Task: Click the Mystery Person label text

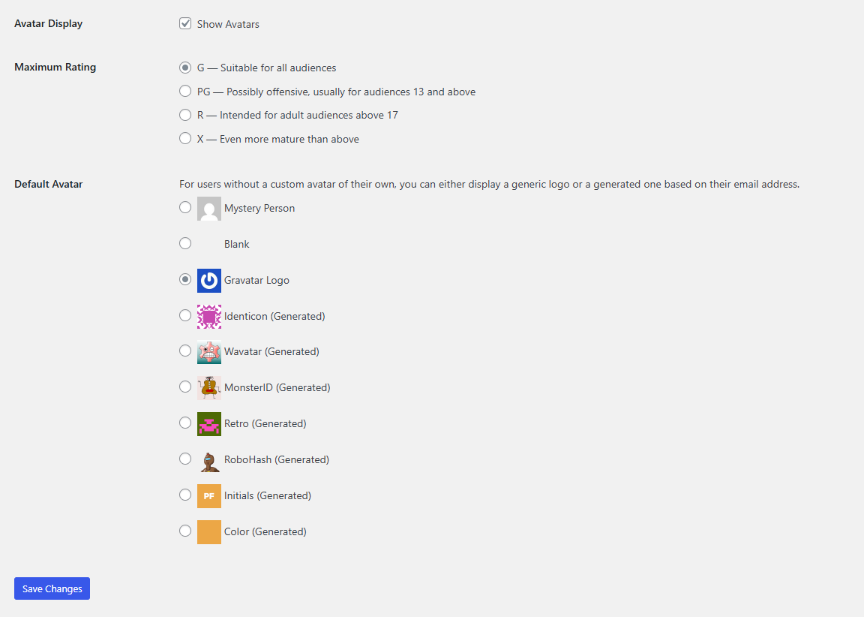Action: (x=259, y=209)
